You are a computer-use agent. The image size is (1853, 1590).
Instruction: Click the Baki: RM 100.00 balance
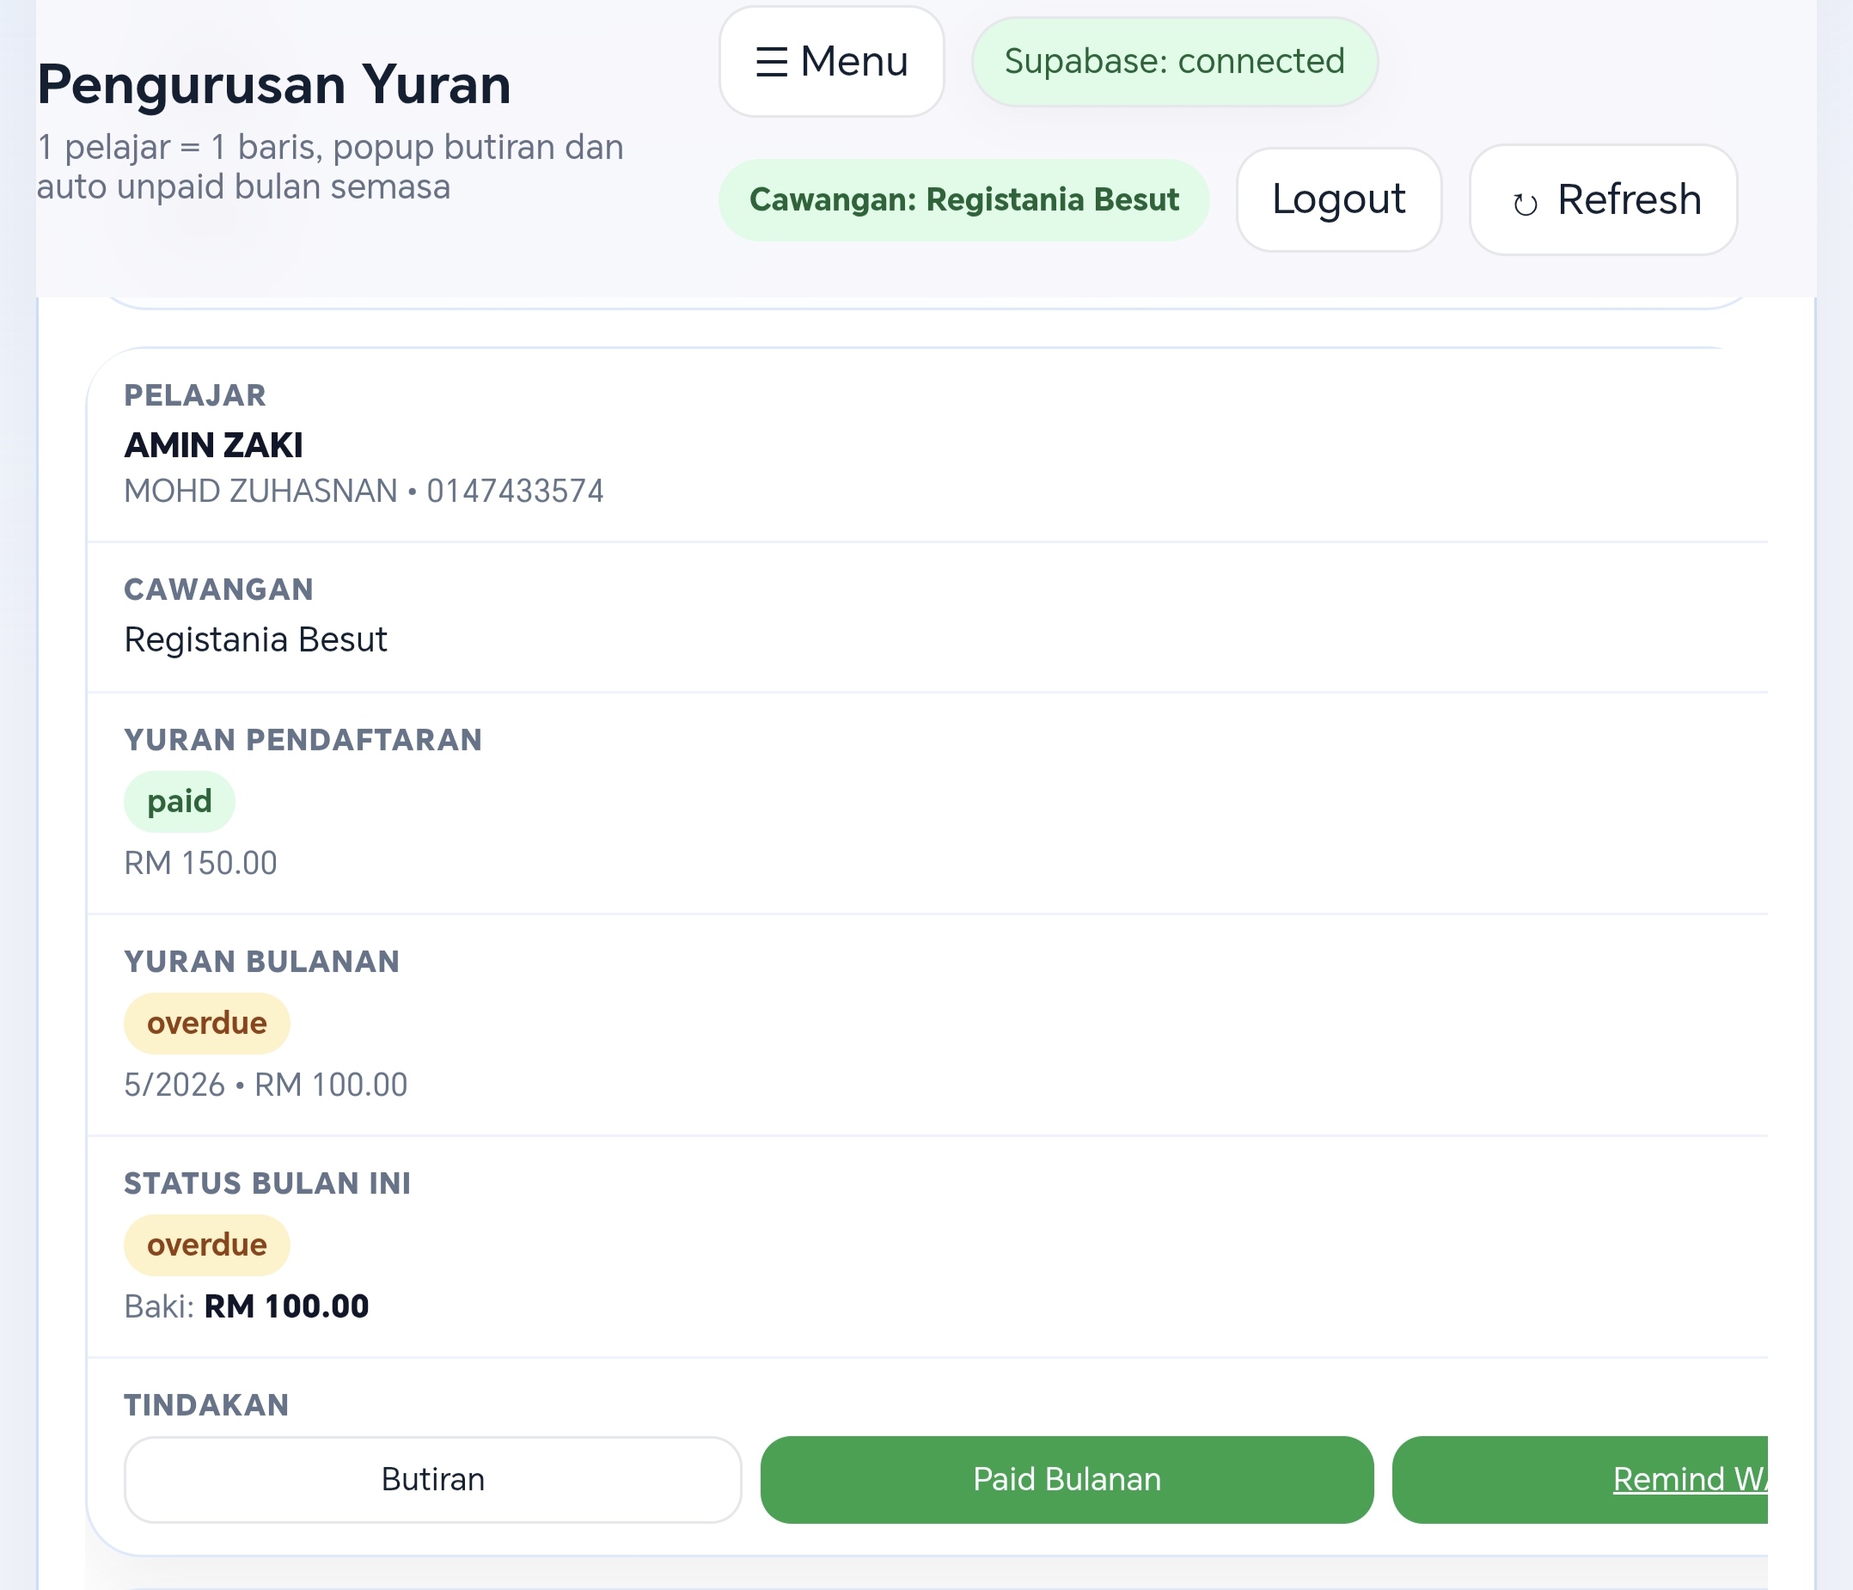point(246,1306)
